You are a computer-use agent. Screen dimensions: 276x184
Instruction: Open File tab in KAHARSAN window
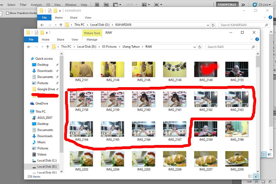(x=44, y=17)
